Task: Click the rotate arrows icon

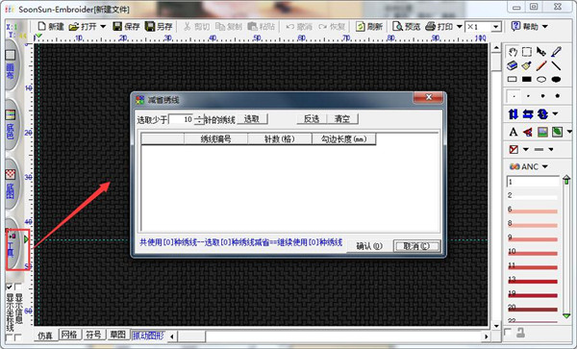Action: coord(542,114)
